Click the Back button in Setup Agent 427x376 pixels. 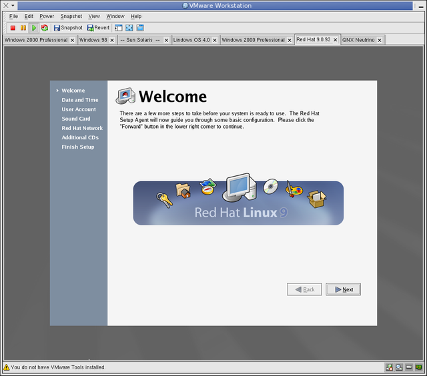point(304,289)
